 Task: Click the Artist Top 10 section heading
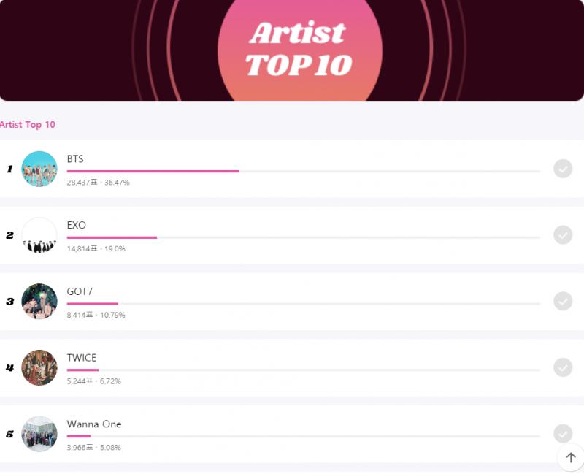[28, 124]
